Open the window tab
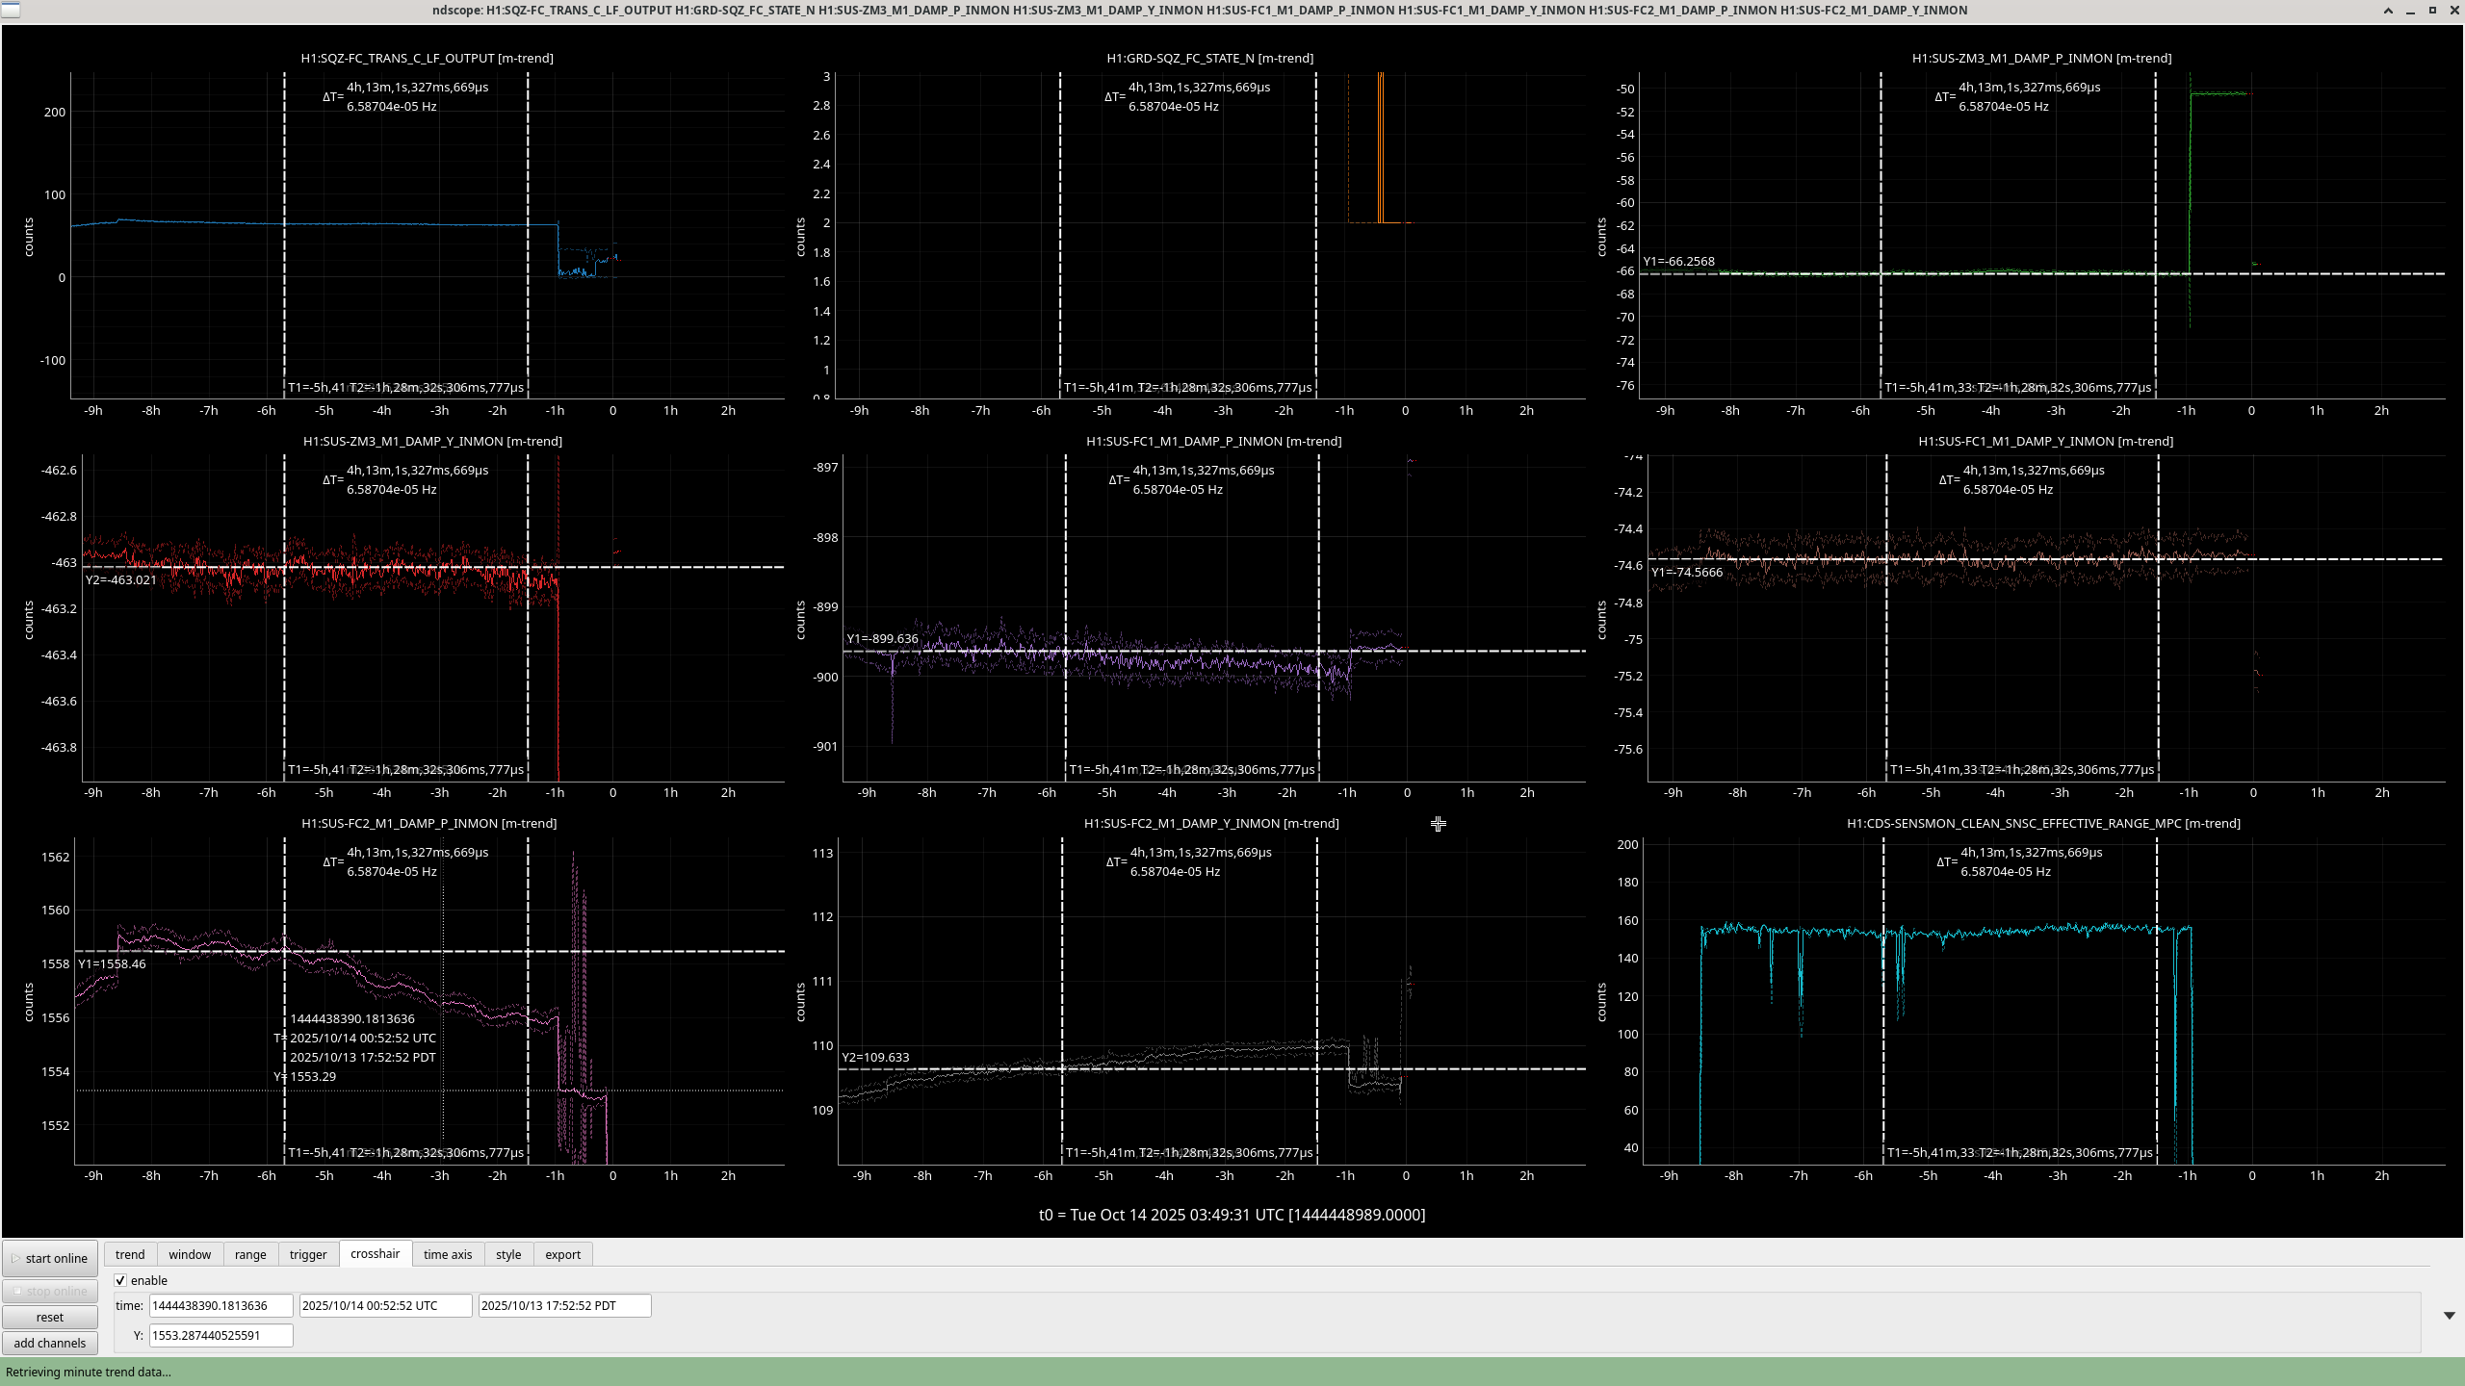The image size is (2465, 1386). [190, 1254]
